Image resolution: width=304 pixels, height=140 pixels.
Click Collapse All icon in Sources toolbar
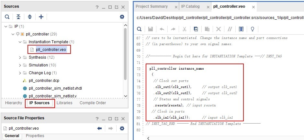pos(18,17)
